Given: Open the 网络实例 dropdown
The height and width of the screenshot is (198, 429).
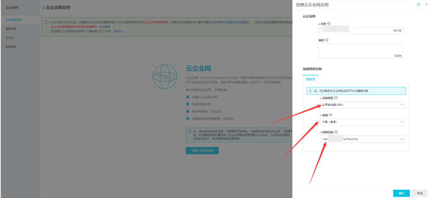Looking at the screenshot, I should (x=362, y=139).
